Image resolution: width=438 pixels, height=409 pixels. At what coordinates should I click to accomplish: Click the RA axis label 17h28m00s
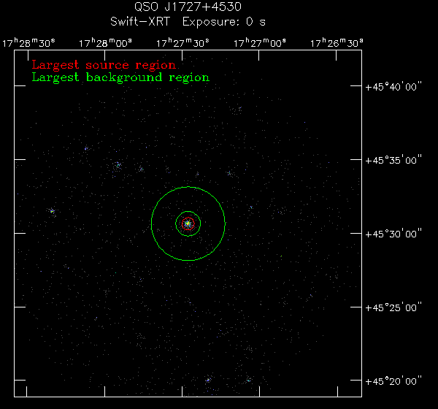tap(105, 43)
